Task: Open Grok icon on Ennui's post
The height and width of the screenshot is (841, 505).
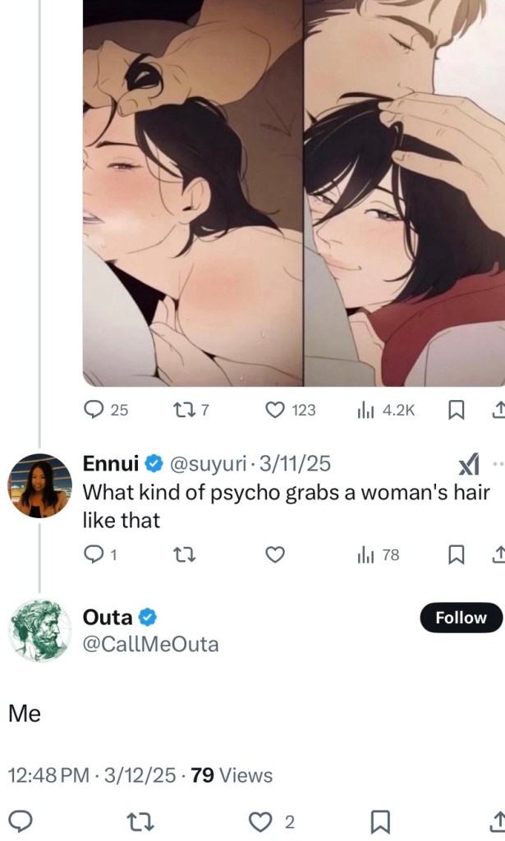Action: pos(468,466)
